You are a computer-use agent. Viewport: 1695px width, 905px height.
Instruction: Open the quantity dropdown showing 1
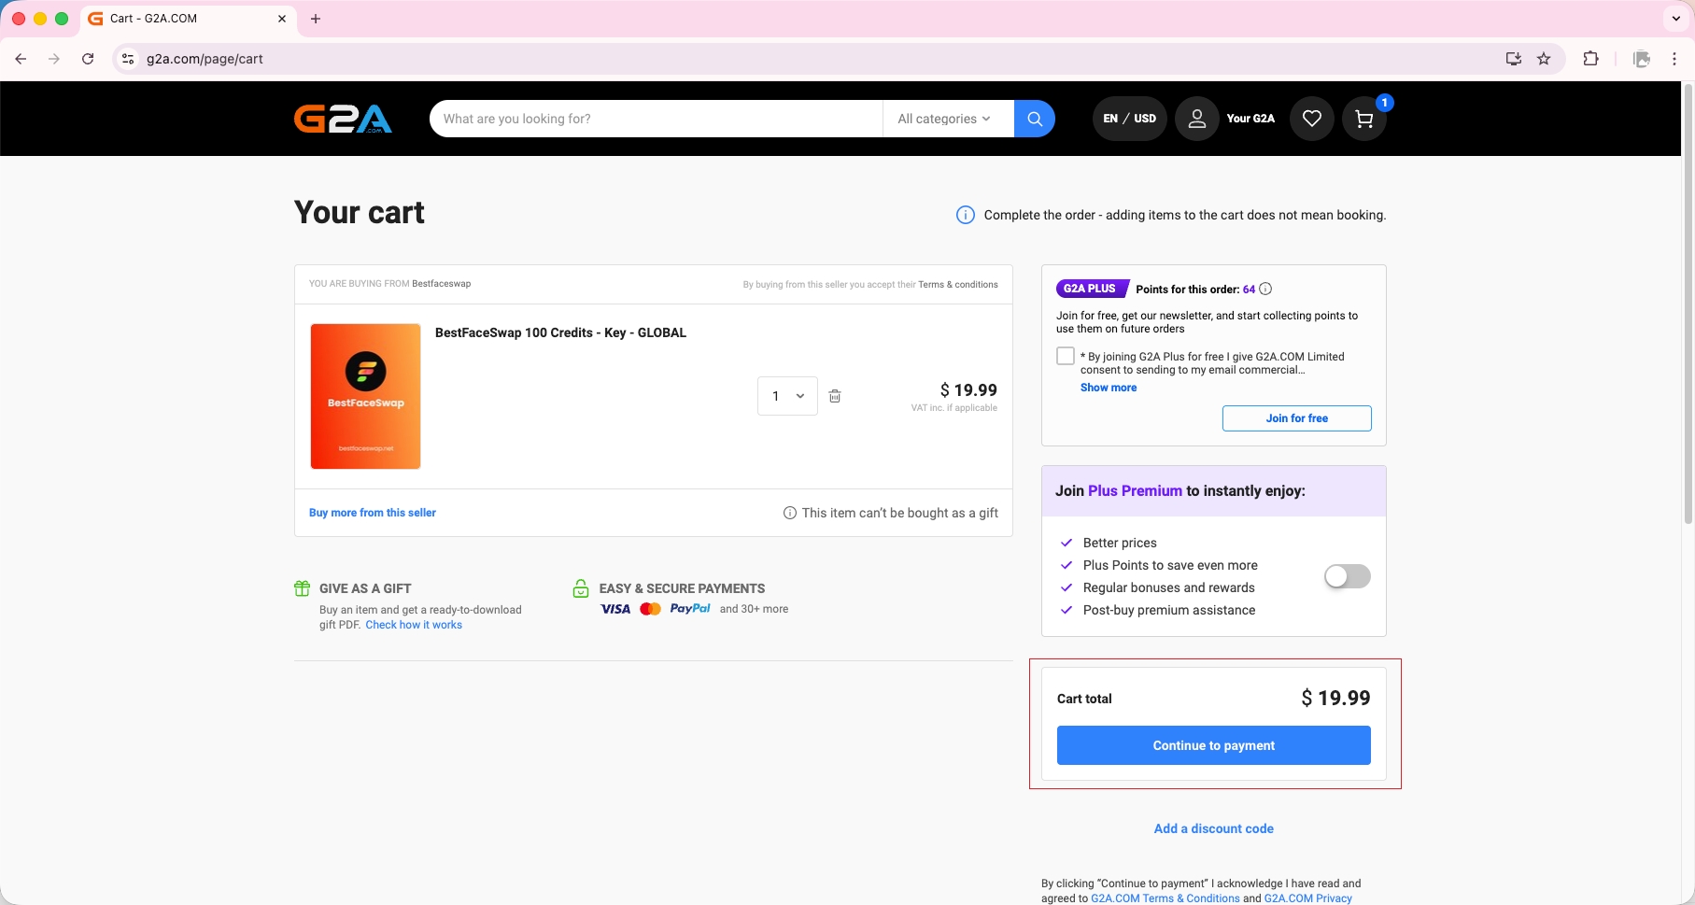click(786, 396)
